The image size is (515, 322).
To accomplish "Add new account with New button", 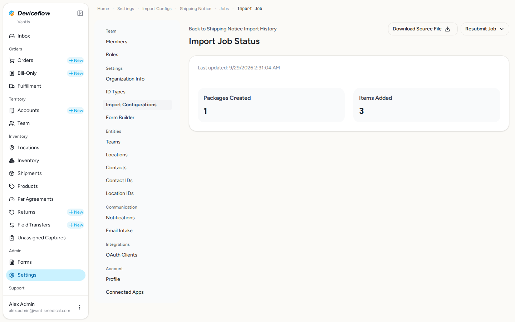I will [x=76, y=111].
